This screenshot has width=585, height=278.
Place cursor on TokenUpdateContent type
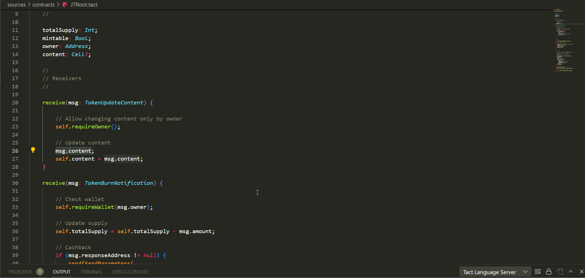click(x=114, y=102)
